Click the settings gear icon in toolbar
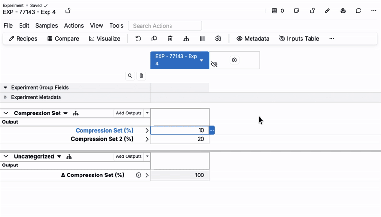 (x=218, y=39)
